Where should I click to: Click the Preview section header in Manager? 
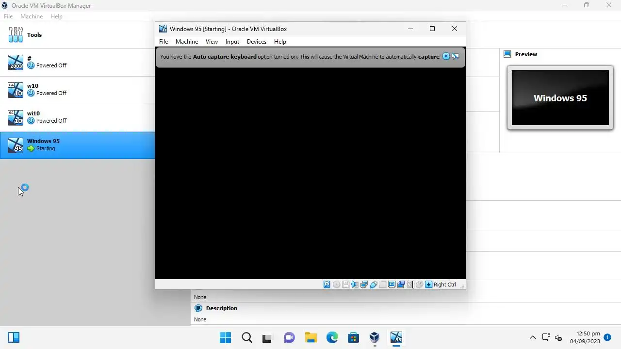point(526,54)
